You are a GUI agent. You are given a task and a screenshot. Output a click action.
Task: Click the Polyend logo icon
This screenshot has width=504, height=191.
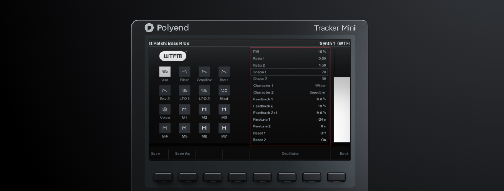point(149,28)
